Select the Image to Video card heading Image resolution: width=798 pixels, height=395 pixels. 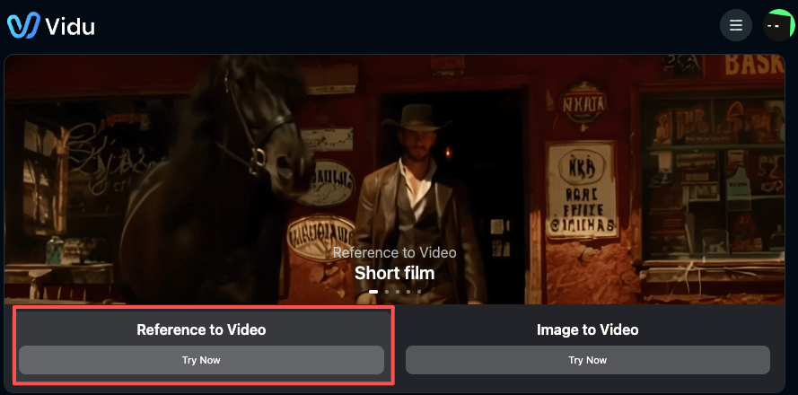(587, 329)
